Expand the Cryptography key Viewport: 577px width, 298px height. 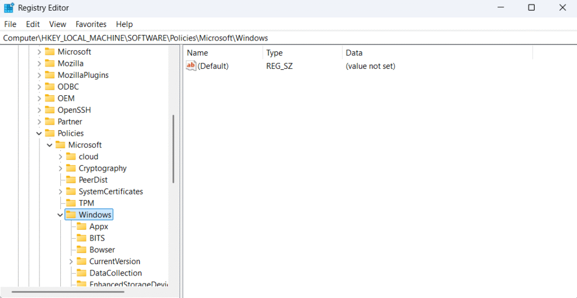tap(60, 168)
